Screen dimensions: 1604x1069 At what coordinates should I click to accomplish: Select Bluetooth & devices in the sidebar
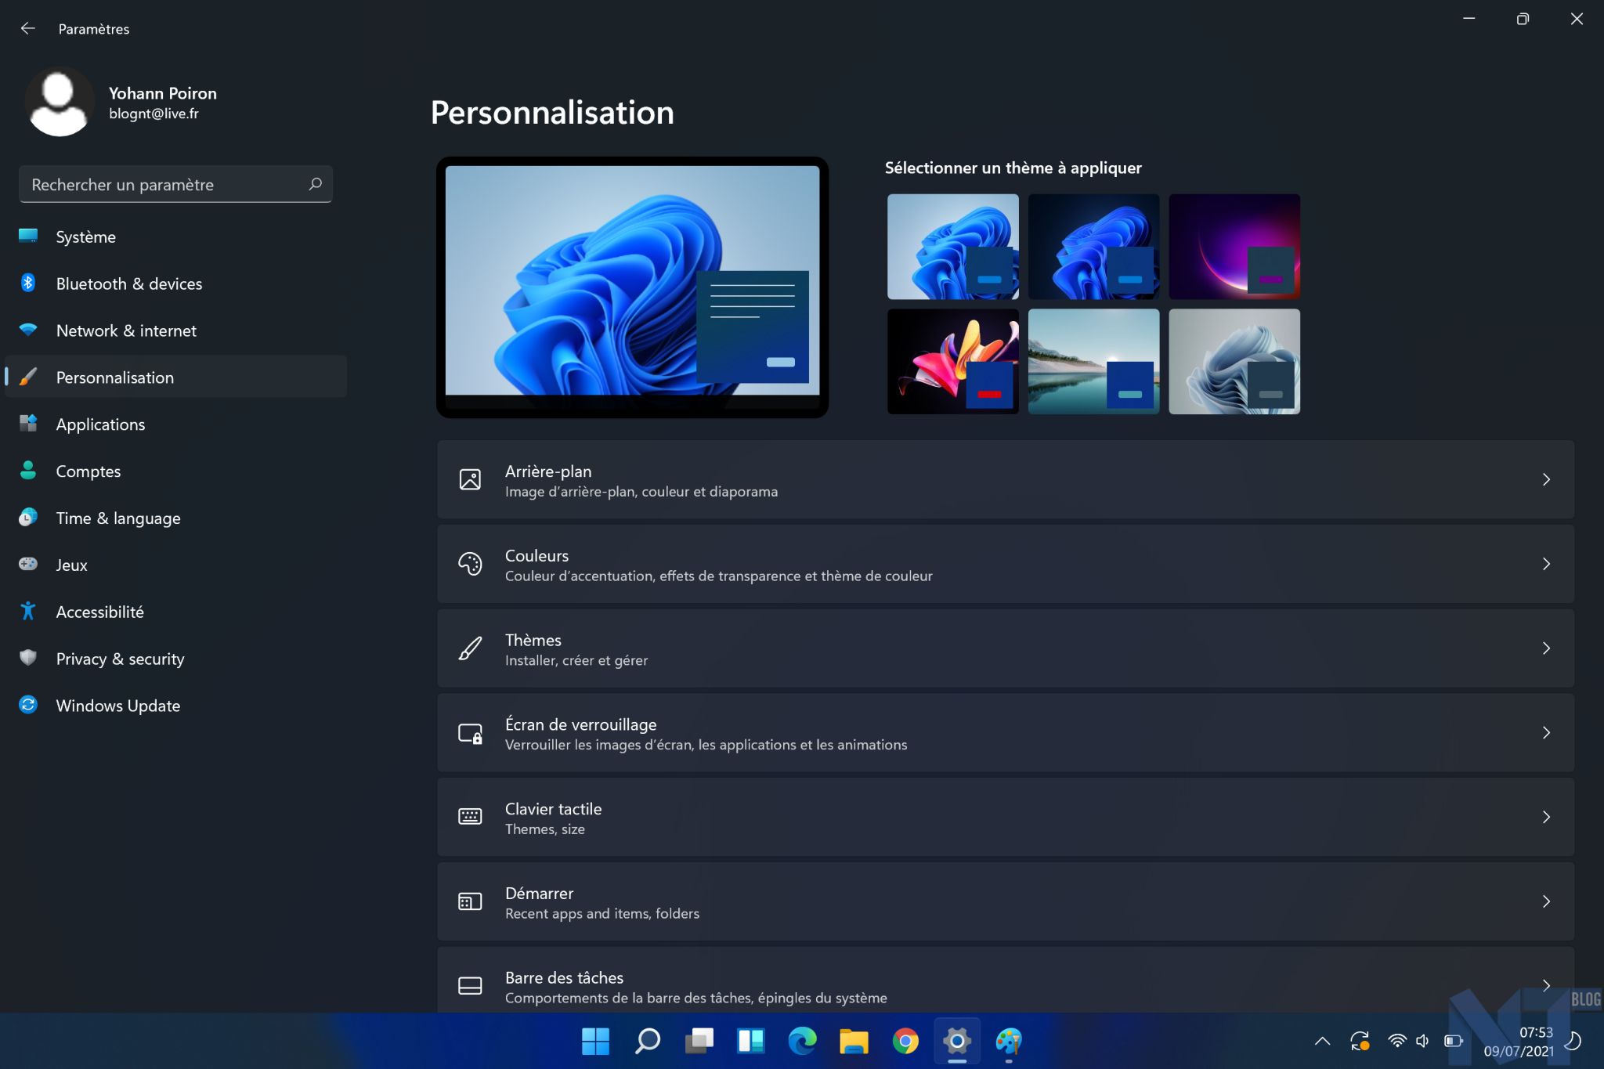(x=128, y=284)
